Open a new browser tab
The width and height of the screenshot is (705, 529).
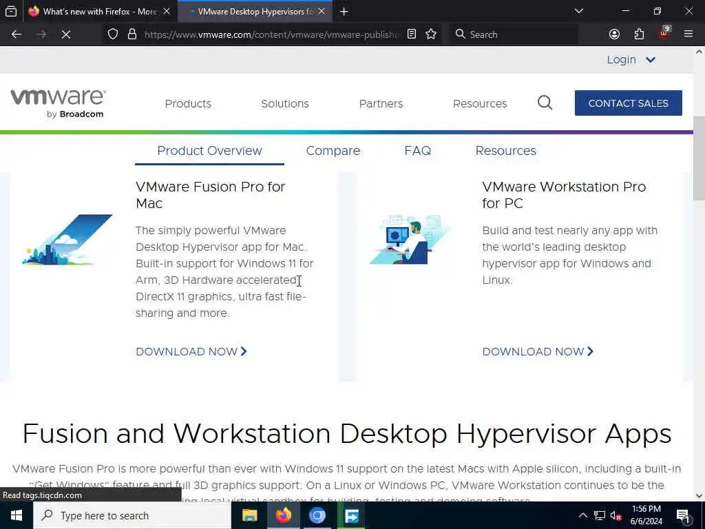pyautogui.click(x=344, y=11)
